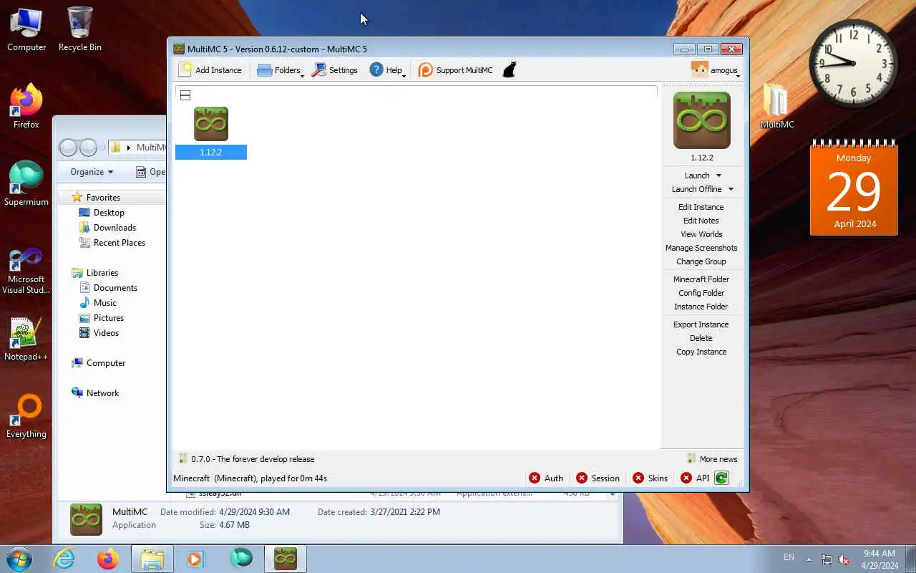The height and width of the screenshot is (573, 916).
Task: Click Copy Instance
Action: (701, 352)
